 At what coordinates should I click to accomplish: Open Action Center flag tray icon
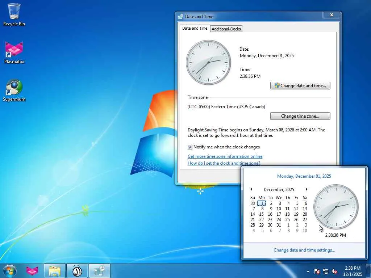pyautogui.click(x=317, y=271)
